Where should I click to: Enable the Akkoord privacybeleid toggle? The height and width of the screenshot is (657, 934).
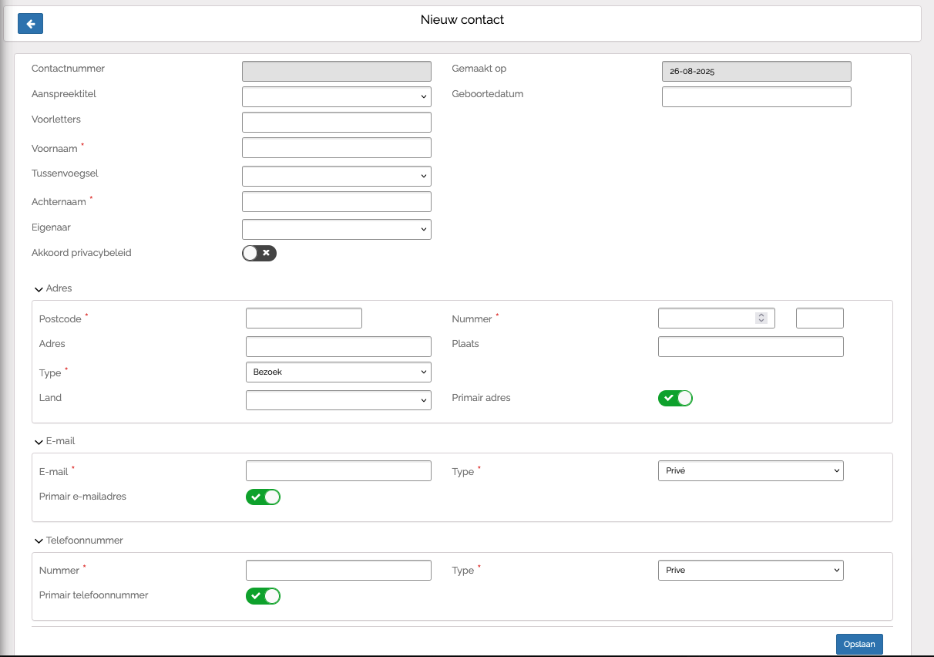click(259, 253)
